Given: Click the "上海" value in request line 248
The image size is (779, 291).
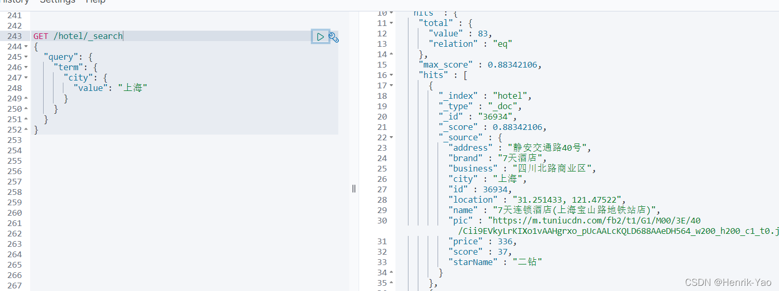Looking at the screenshot, I should click(x=133, y=88).
